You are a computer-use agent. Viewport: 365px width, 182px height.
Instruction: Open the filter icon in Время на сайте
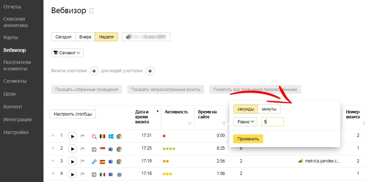(x=224, y=124)
